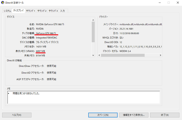
Task: Click Direct3D DDI value 12
Action: coord(121,42)
